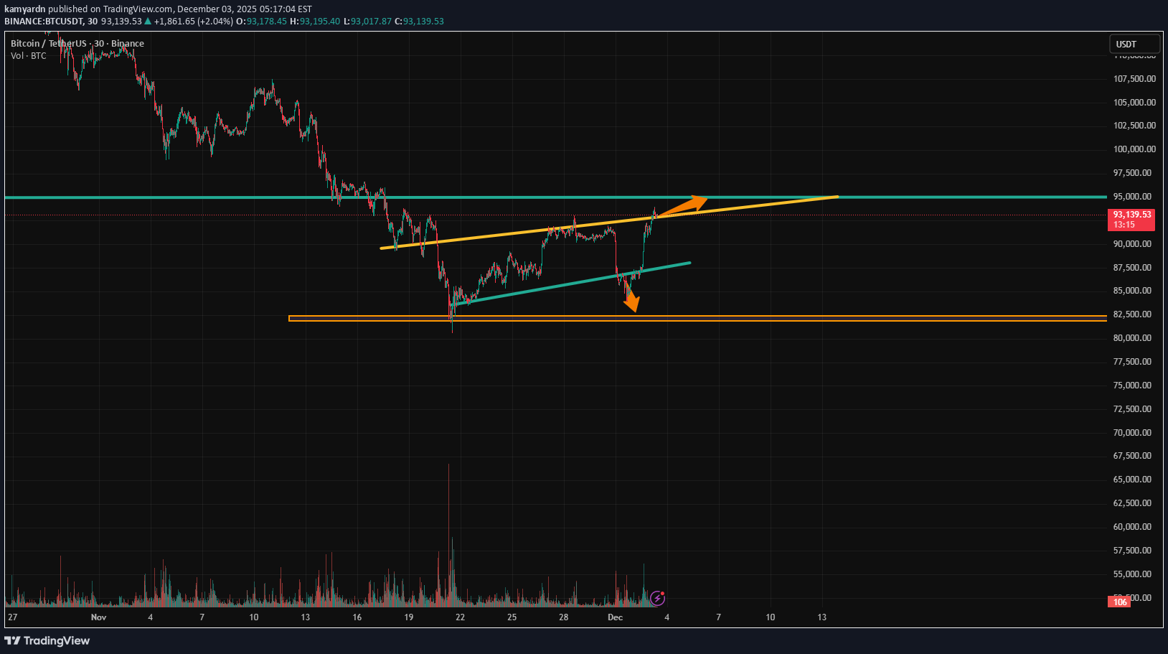Click the purple lightning bolt icon
This screenshot has width=1168, height=654.
657,598
